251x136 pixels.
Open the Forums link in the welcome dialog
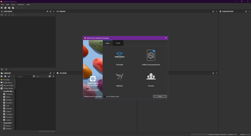point(151,80)
